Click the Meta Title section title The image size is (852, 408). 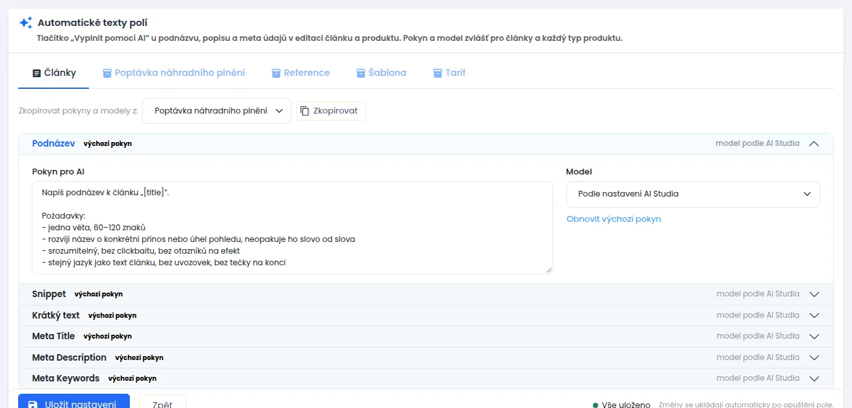tap(54, 336)
